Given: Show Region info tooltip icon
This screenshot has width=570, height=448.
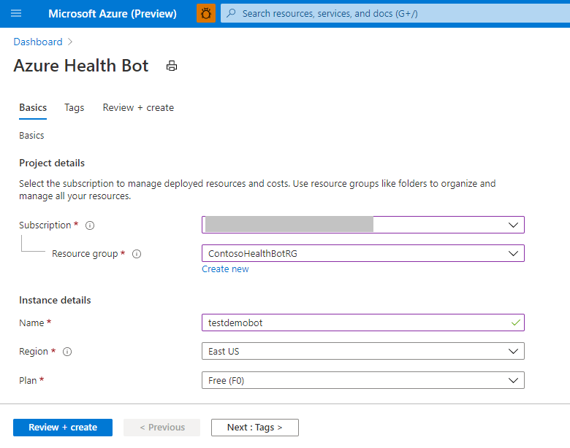Looking at the screenshot, I should click(x=67, y=352).
